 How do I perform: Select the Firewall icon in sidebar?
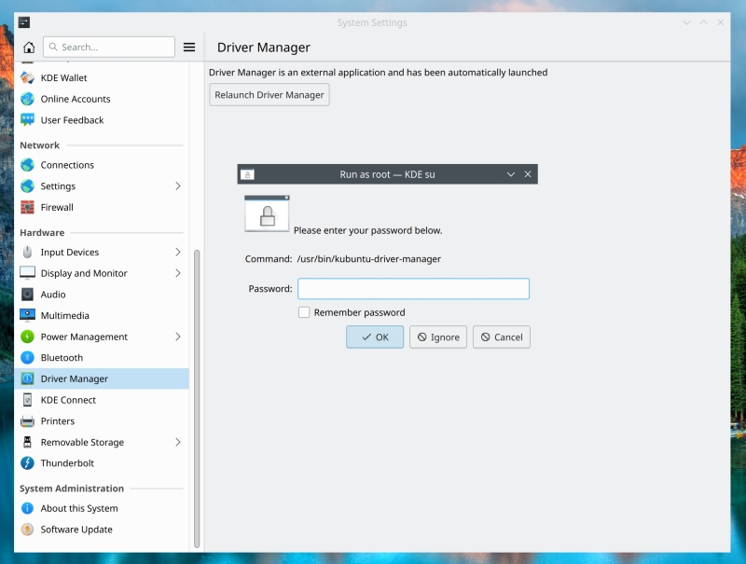point(56,207)
